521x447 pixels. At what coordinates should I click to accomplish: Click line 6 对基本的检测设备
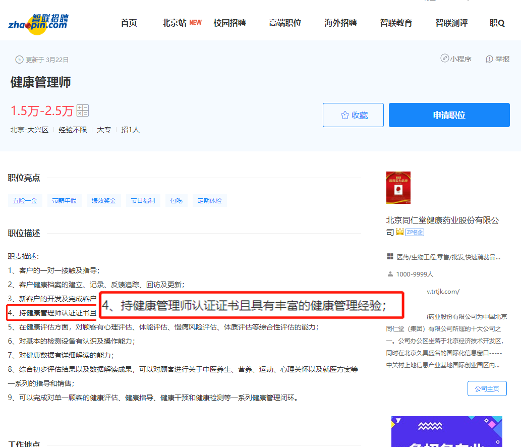tap(72, 341)
